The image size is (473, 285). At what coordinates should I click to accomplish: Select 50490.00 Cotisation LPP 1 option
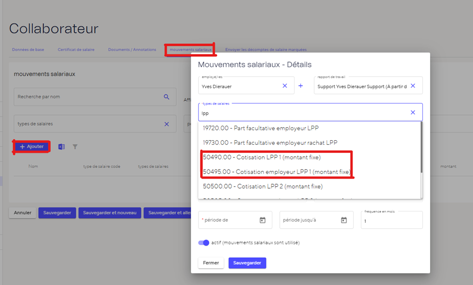tap(261, 157)
